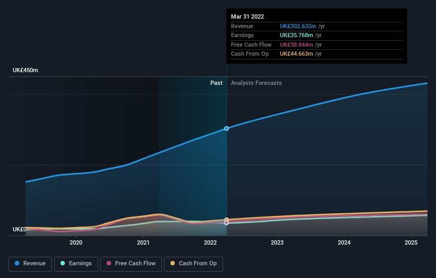Click the Earnings row label in tooltip

[x=242, y=35]
